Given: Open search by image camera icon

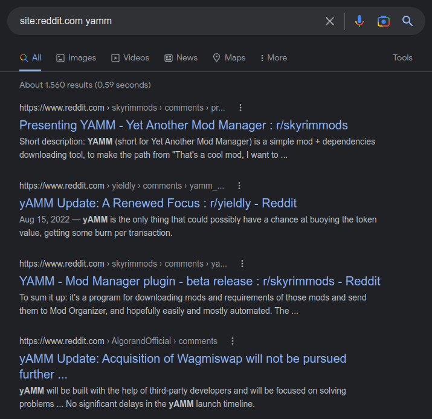Looking at the screenshot, I should 383,21.
